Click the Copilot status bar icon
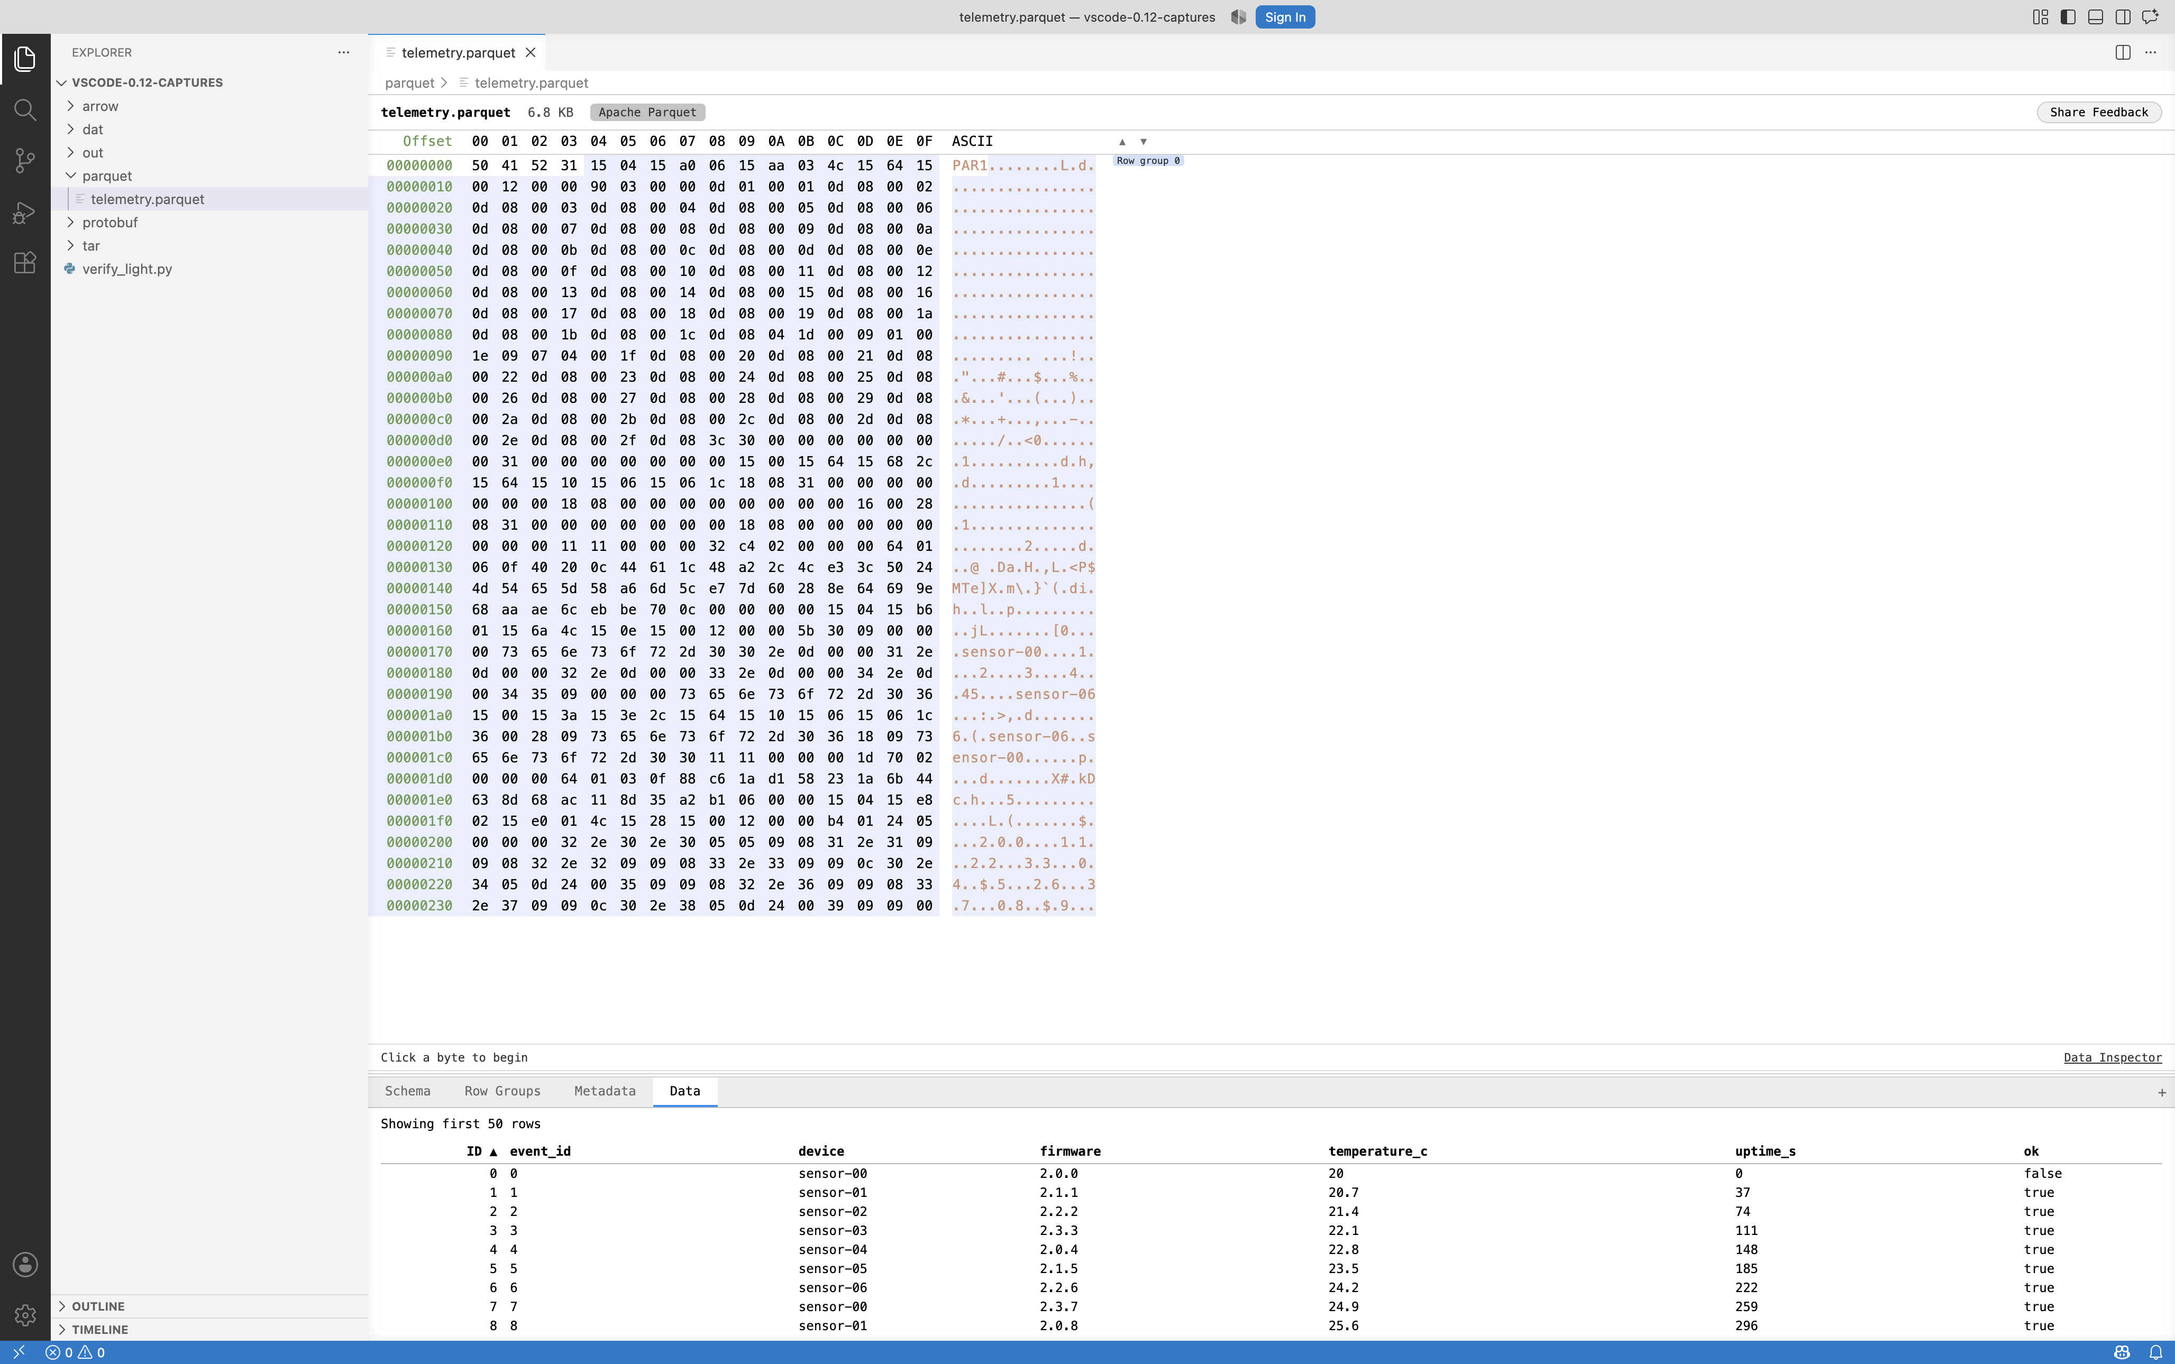This screenshot has height=1364, width=2175. tap(2122, 1352)
